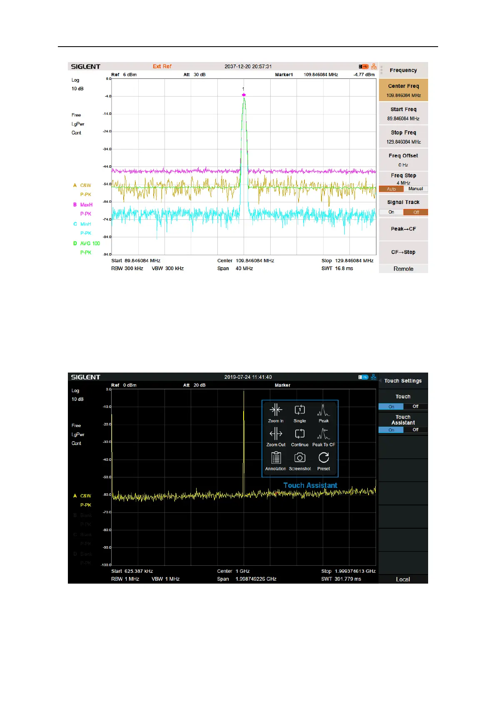This screenshot has height=701, width=496.
Task: Turn Signal Track on
Action: 391,212
